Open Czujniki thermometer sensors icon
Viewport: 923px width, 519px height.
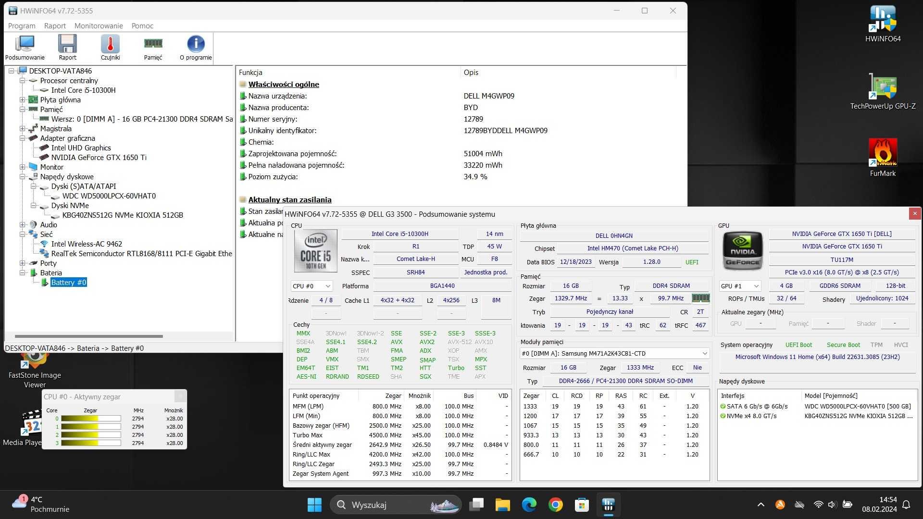[110, 47]
